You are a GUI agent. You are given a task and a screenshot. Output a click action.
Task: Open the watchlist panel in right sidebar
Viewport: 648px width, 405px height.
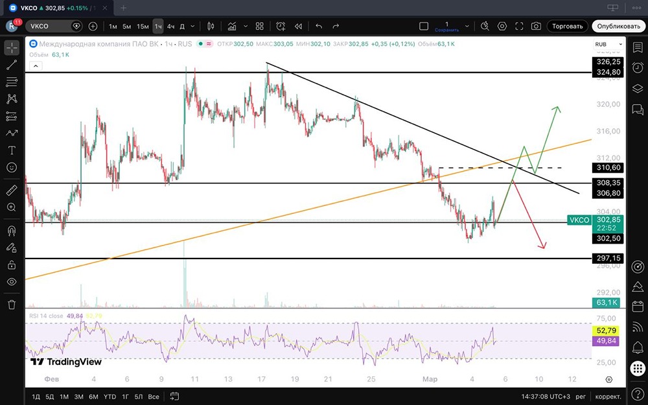click(638, 47)
